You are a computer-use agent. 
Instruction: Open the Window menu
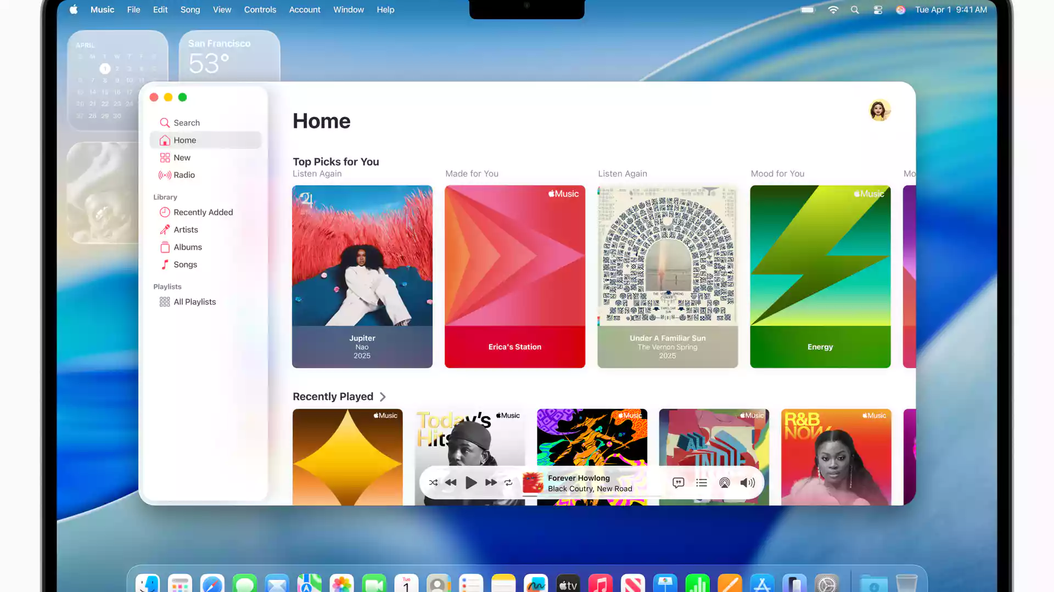pos(349,9)
